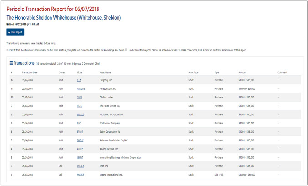Select McDonald's Corporation asset name
Viewport: 308px width, 186px height.
(111, 114)
